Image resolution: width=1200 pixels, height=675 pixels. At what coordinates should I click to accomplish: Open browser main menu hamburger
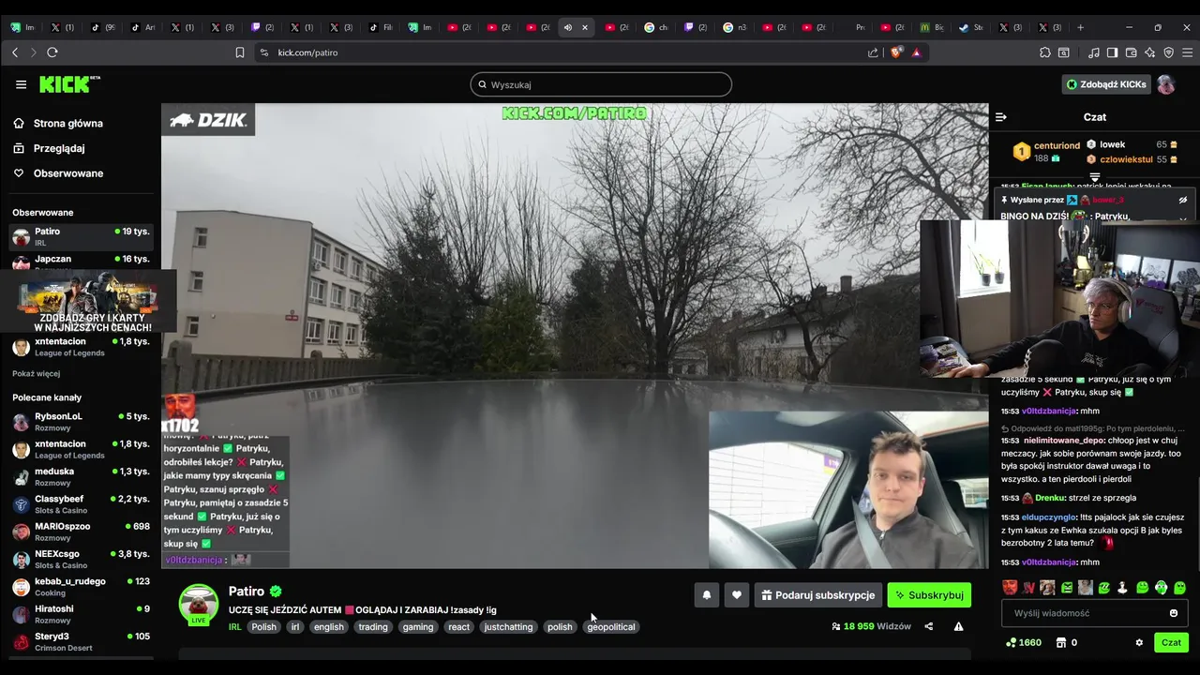(1187, 52)
